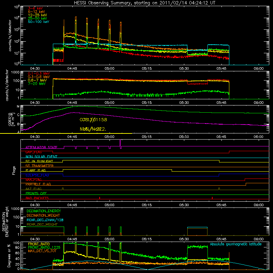Click the FRONTS_OFF flag label
This screenshot has width=273, height=273.
pos(36,193)
